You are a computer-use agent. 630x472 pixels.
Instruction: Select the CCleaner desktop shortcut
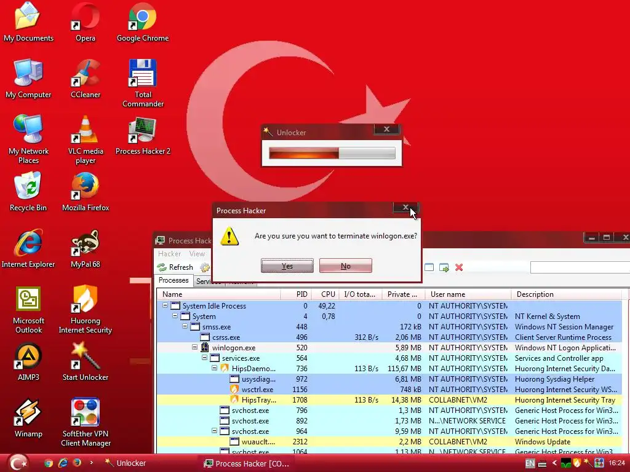85,79
